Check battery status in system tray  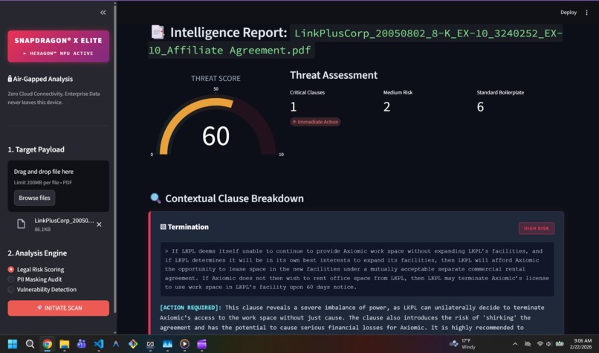(x=560, y=344)
